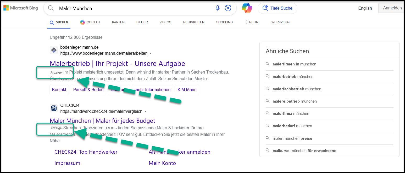Open the Impressum link

(67, 163)
